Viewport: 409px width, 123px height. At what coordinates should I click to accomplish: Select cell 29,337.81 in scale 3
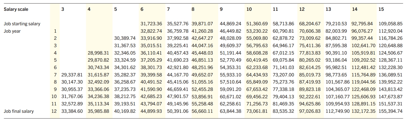pyautogui.click(x=72, y=75)
